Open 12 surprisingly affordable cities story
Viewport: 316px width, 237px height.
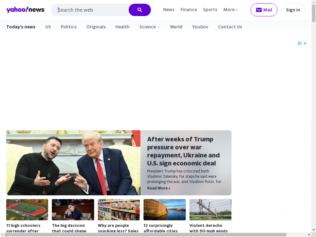coord(160,228)
